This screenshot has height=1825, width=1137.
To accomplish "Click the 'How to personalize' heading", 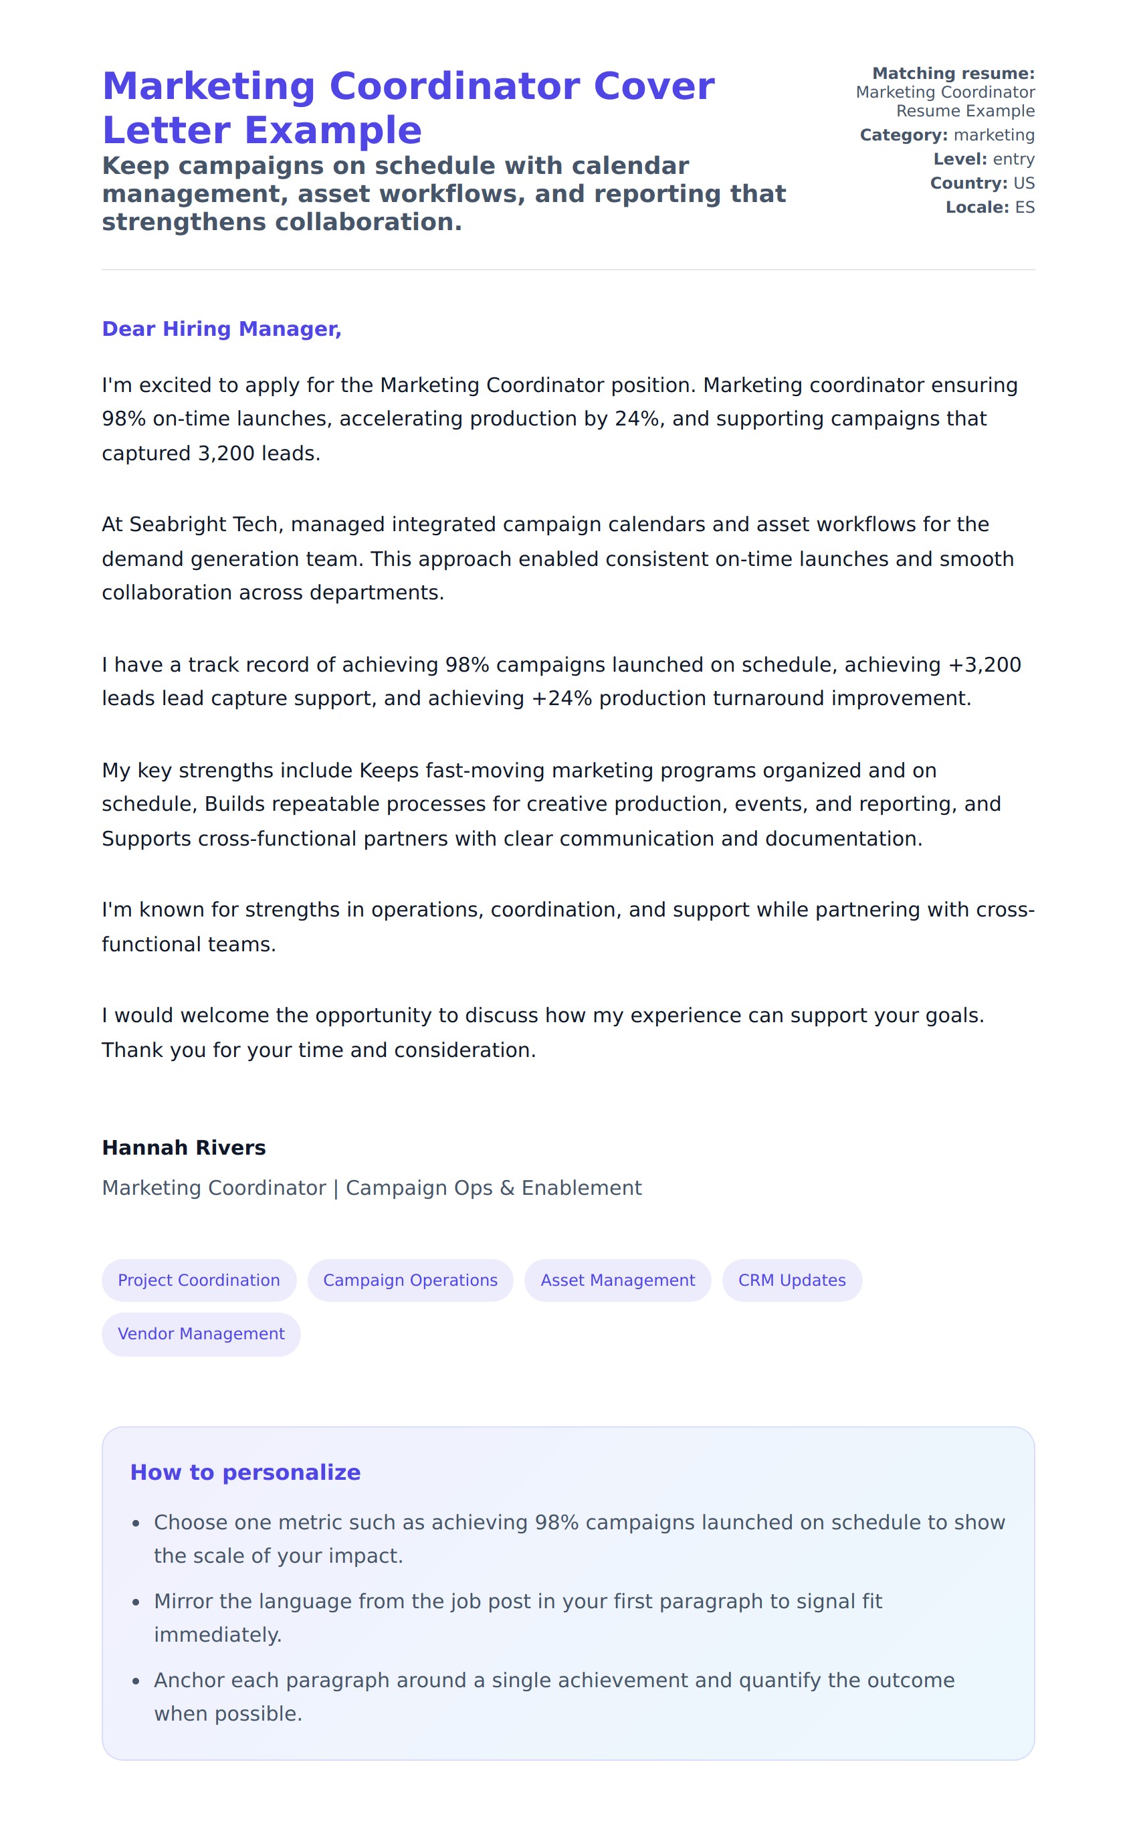I will point(245,1472).
